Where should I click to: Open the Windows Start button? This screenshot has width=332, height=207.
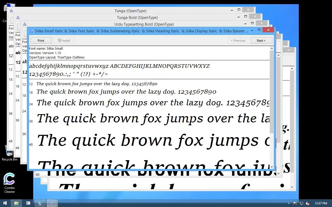5,203
